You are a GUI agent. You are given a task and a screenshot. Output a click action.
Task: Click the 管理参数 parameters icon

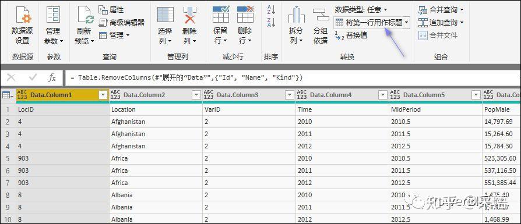tap(53, 15)
